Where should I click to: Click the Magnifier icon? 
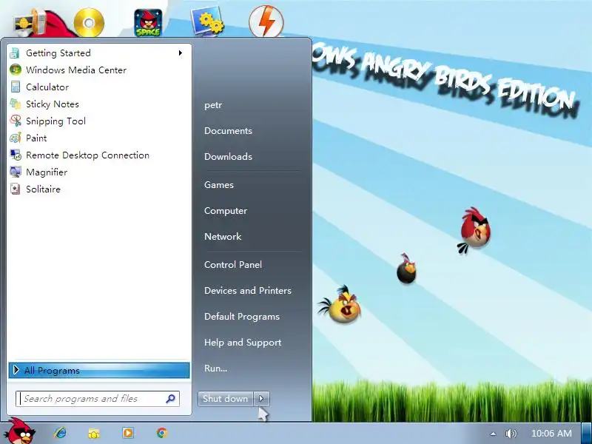pos(15,172)
